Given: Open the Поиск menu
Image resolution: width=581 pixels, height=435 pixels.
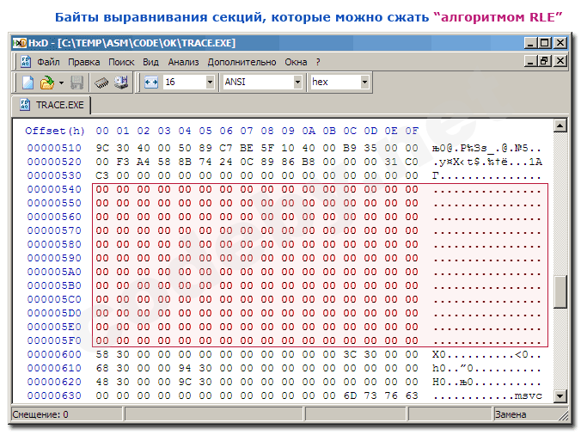Looking at the screenshot, I should 121,62.
